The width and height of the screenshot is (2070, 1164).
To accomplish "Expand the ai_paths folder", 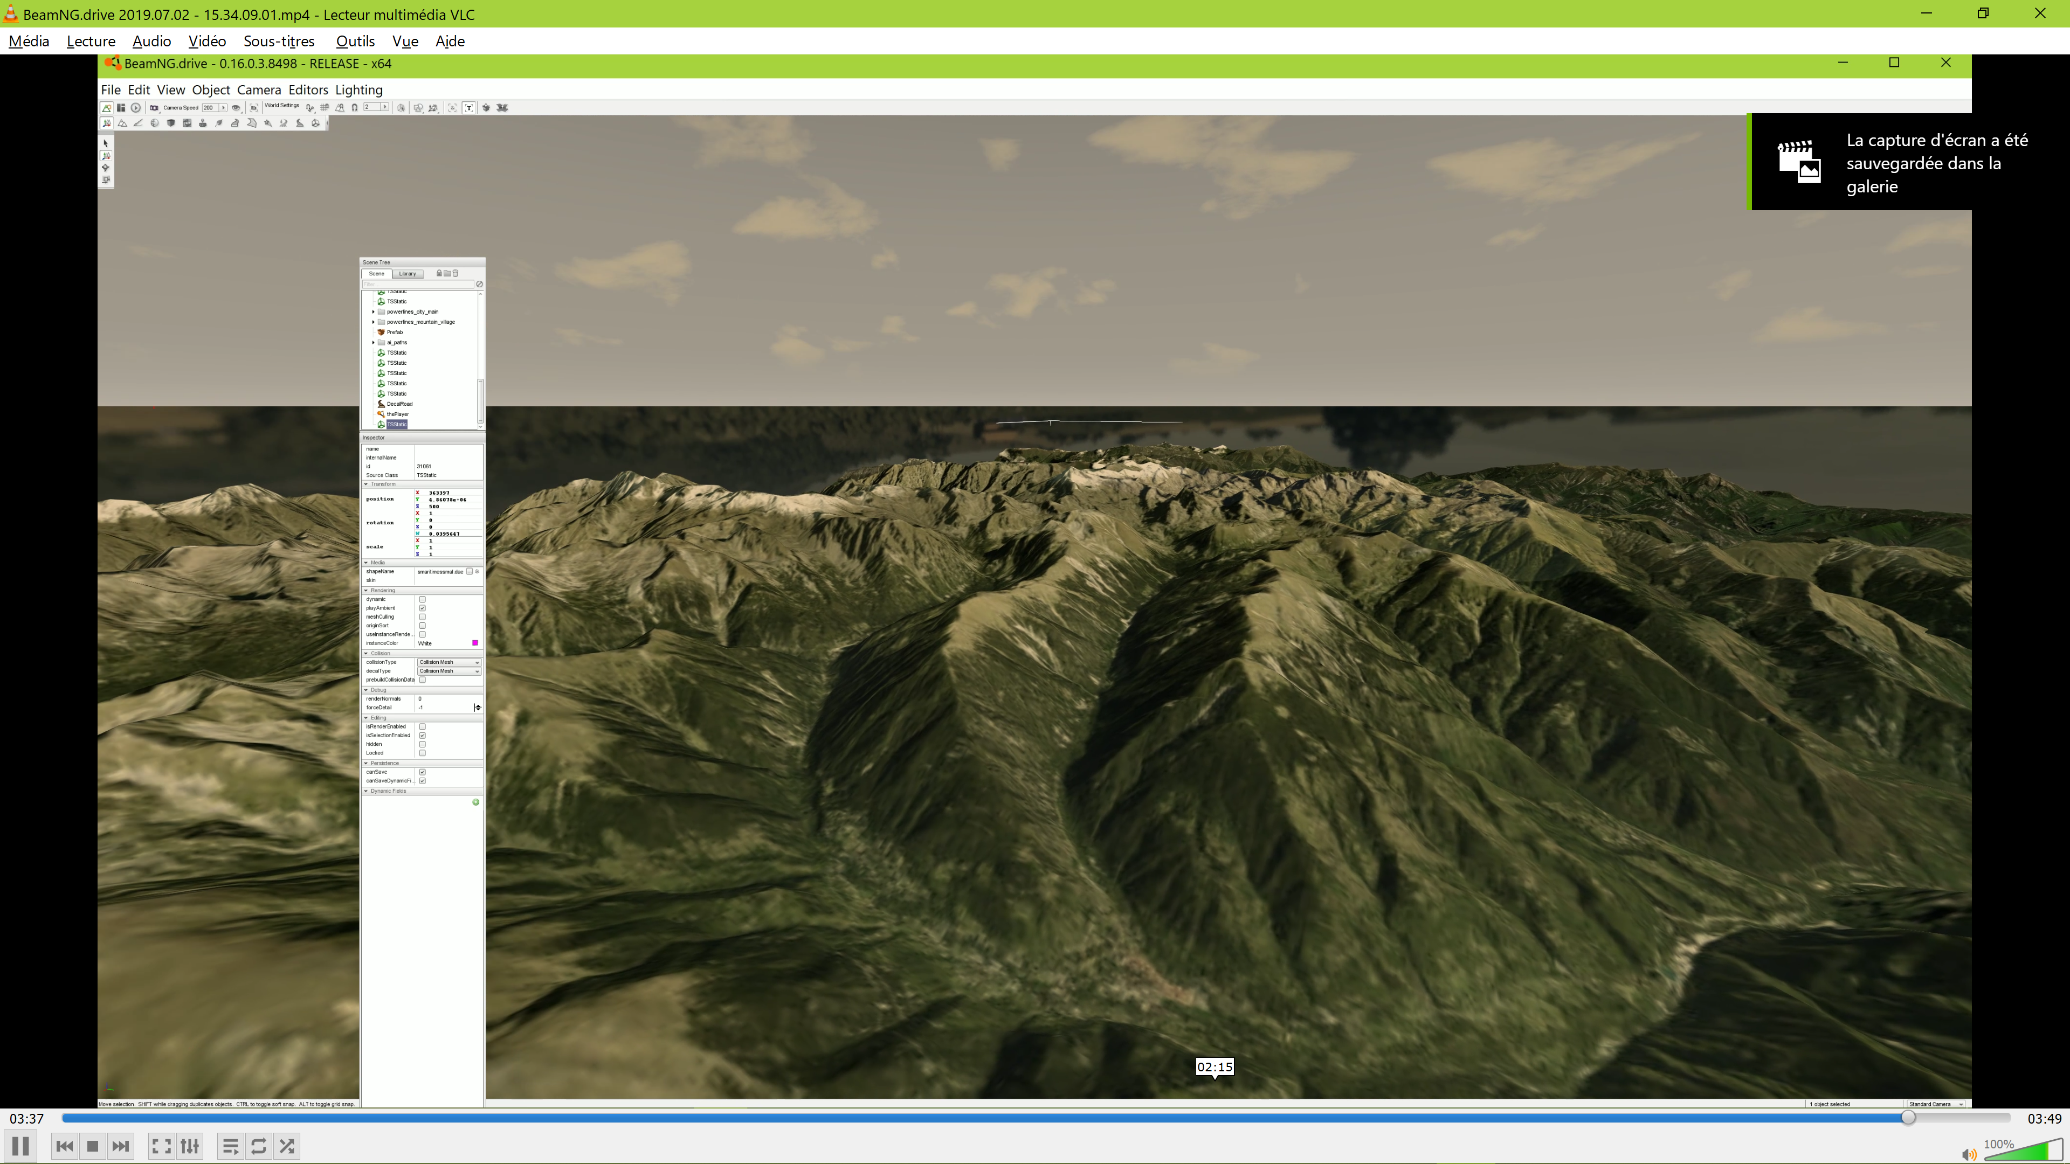I will (x=374, y=343).
